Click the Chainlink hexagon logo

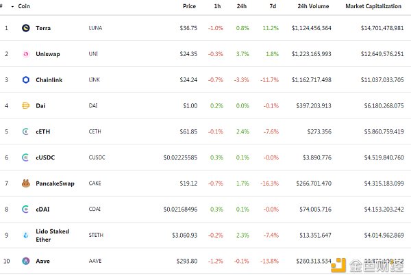[26, 79]
